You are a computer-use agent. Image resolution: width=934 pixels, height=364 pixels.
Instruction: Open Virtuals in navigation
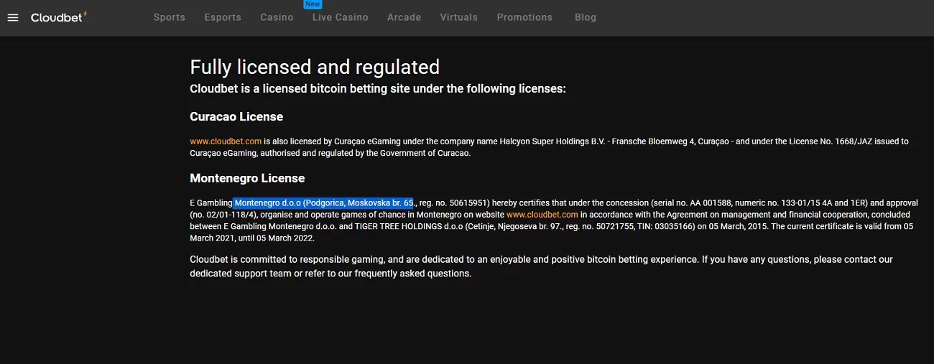click(459, 17)
